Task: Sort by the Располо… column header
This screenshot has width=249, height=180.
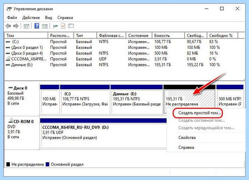Action: point(61,35)
